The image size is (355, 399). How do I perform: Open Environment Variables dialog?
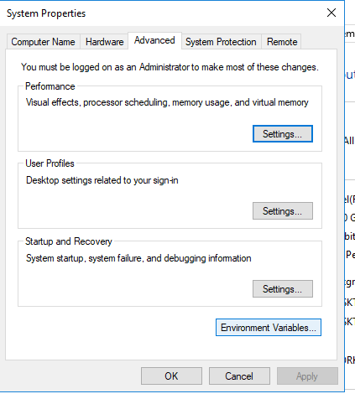[x=269, y=328]
